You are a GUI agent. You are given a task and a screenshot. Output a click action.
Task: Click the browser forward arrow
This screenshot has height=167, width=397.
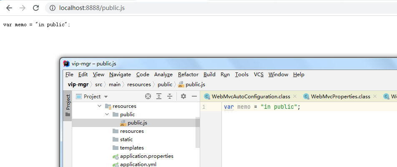point(23,8)
